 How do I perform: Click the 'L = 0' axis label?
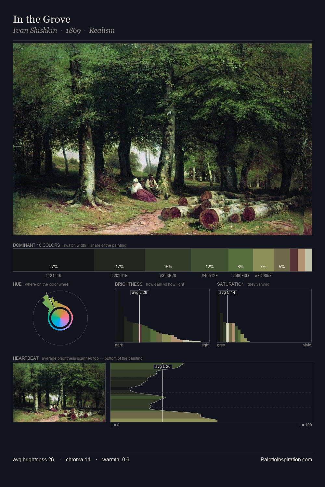point(115,425)
